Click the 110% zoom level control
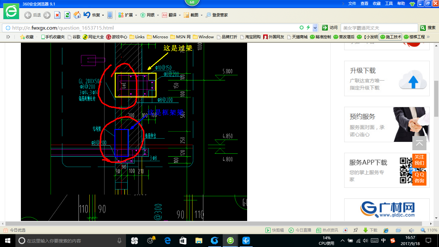 [x=429, y=230]
